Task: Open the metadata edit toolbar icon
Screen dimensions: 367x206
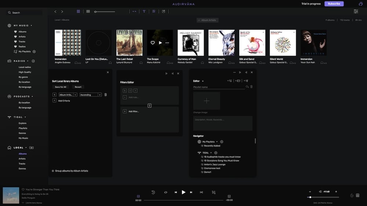Action: point(164,11)
